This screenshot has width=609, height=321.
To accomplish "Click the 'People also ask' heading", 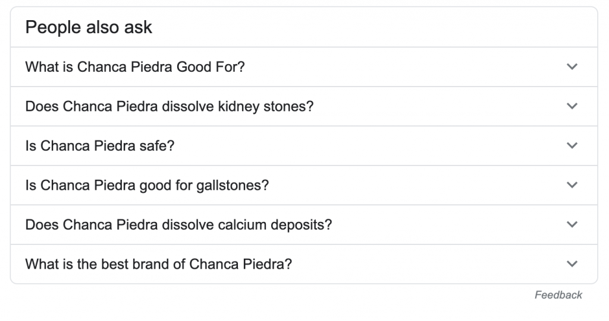I will 89,27.
